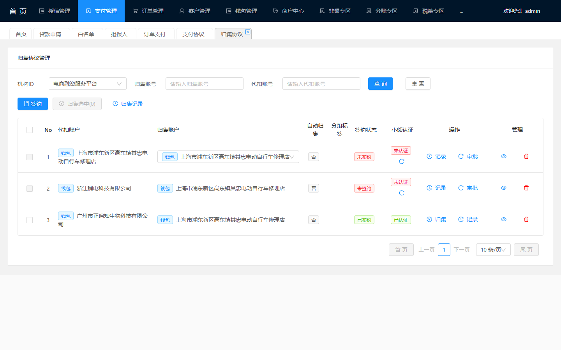The image size is (561, 350).
Task: Click the 查询 search button
Action: [x=381, y=84]
